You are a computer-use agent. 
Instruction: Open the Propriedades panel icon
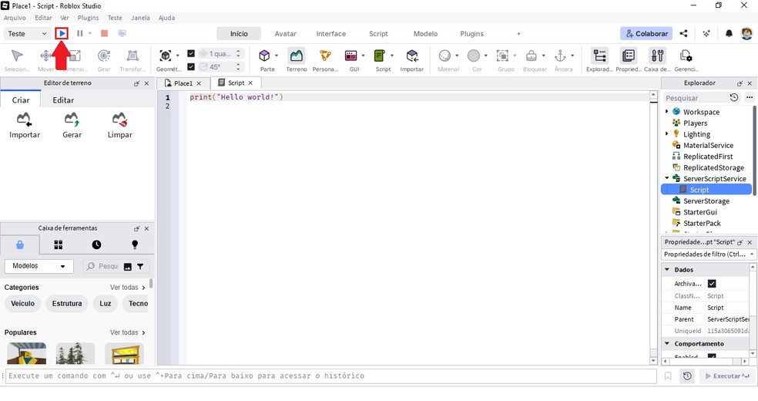(x=629, y=58)
